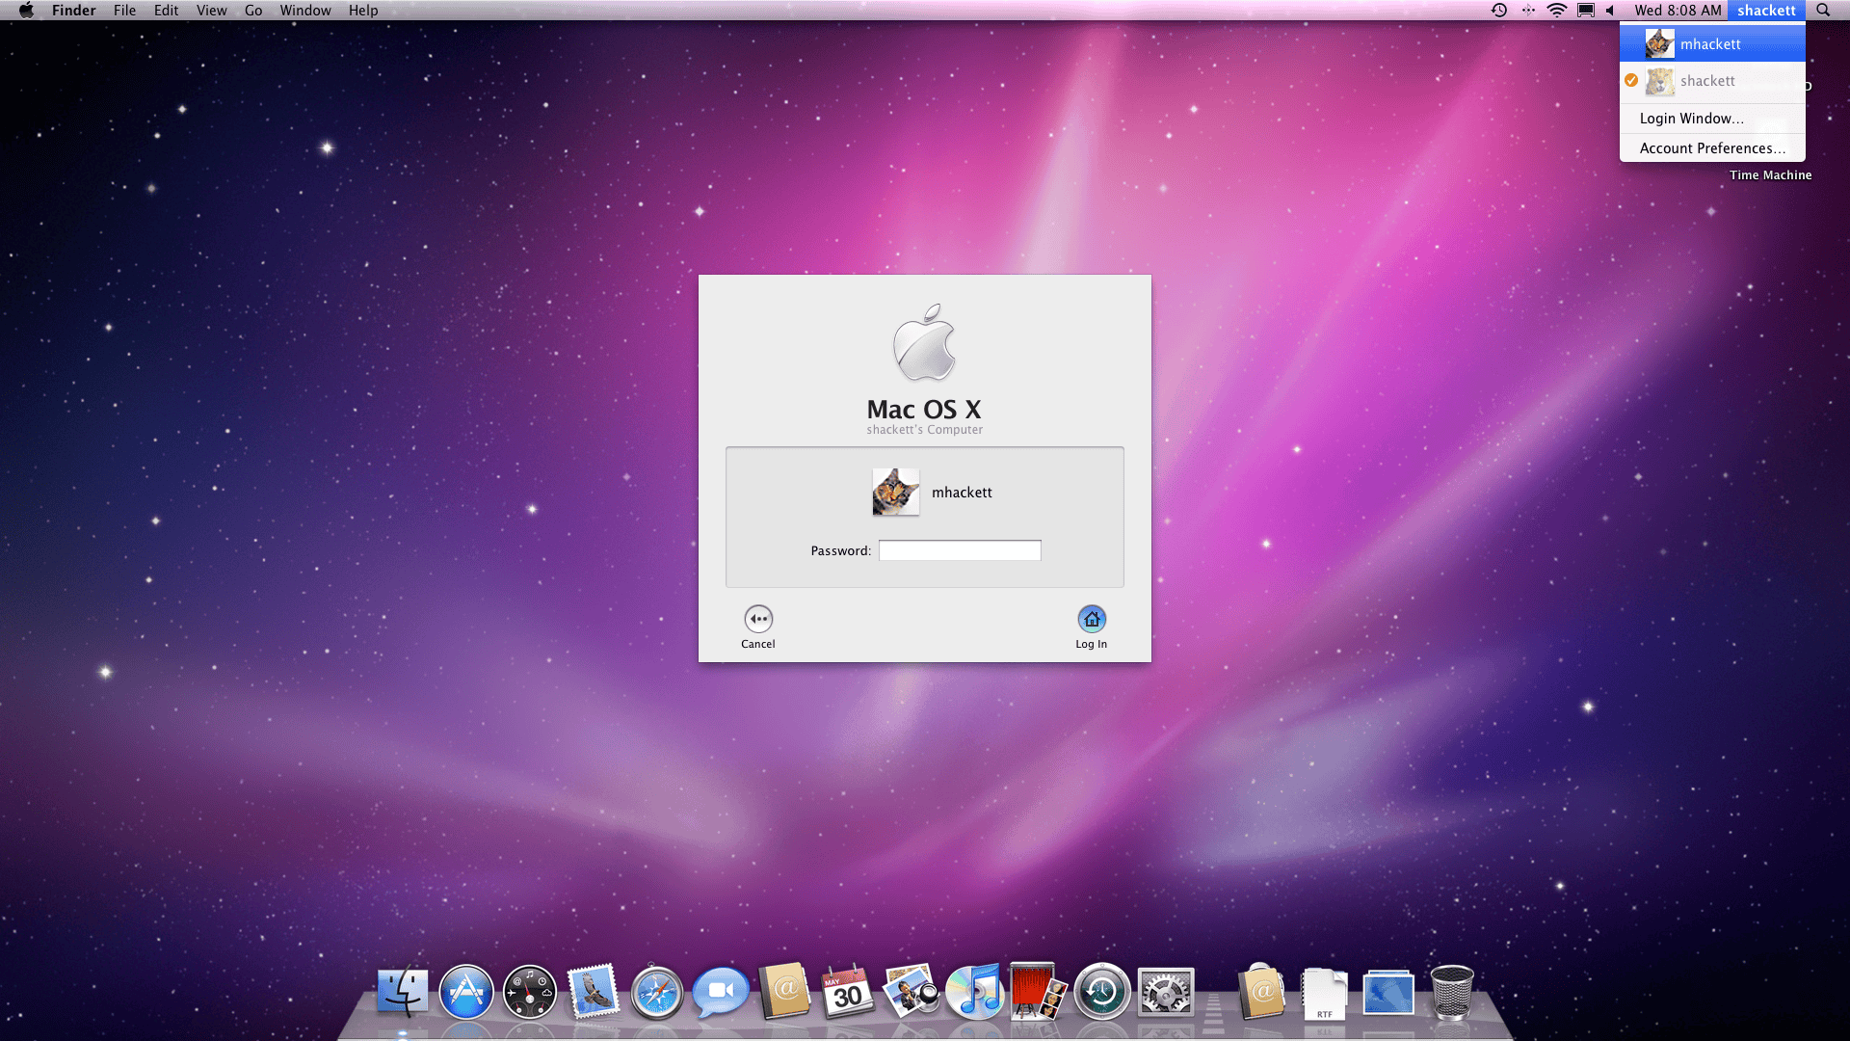Click the sync status menu bar icon
The width and height of the screenshot is (1850, 1041).
(x=1529, y=11)
